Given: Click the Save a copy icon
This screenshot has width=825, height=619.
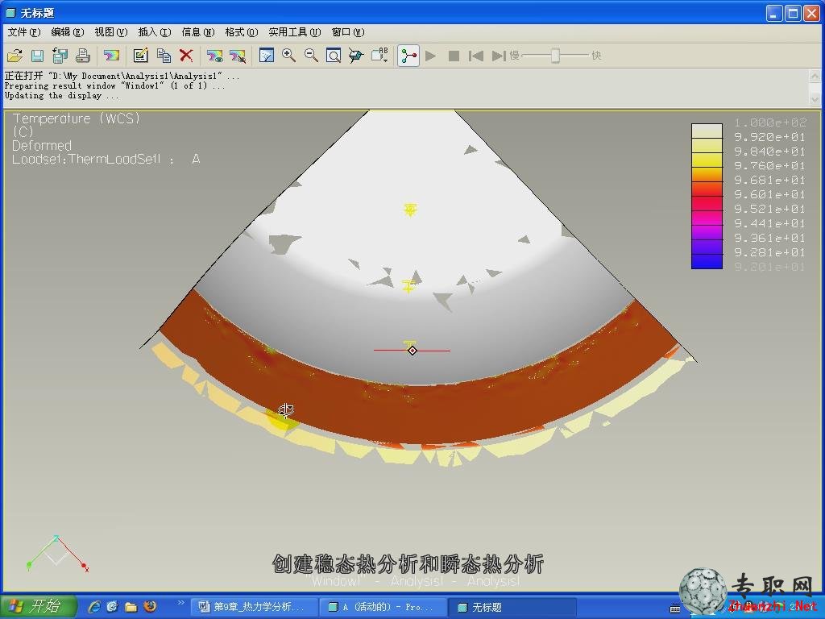Looking at the screenshot, I should pyautogui.click(x=60, y=56).
